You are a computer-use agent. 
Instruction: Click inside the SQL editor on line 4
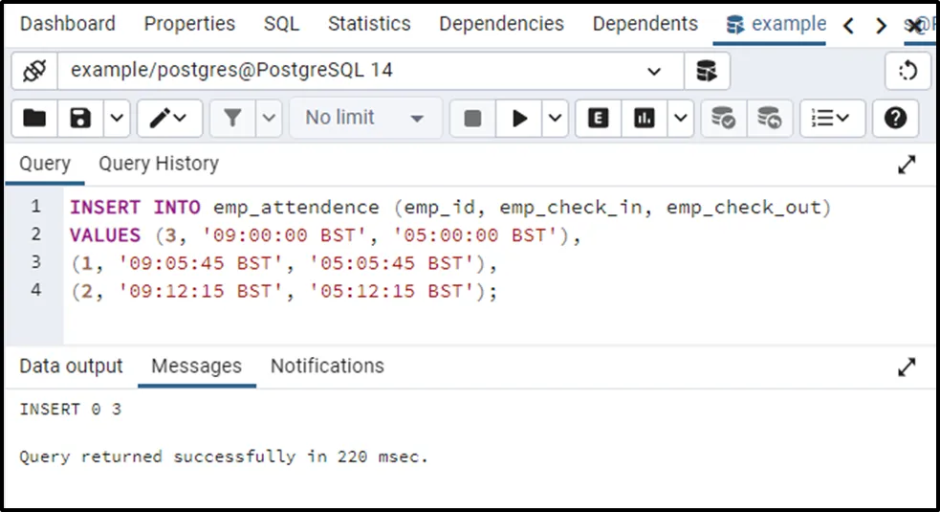pyautogui.click(x=574, y=291)
